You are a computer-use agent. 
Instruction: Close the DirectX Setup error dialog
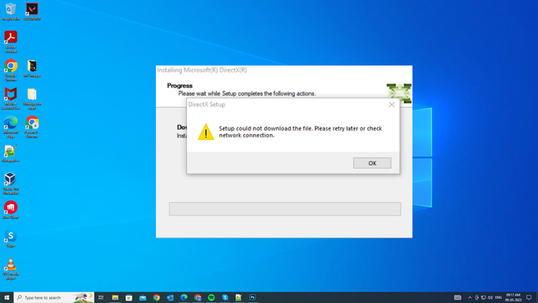coord(391,104)
